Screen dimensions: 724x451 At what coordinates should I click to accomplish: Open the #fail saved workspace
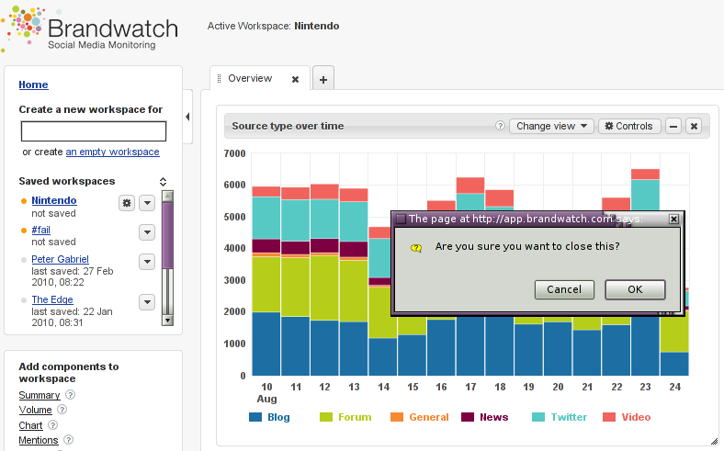(x=40, y=230)
